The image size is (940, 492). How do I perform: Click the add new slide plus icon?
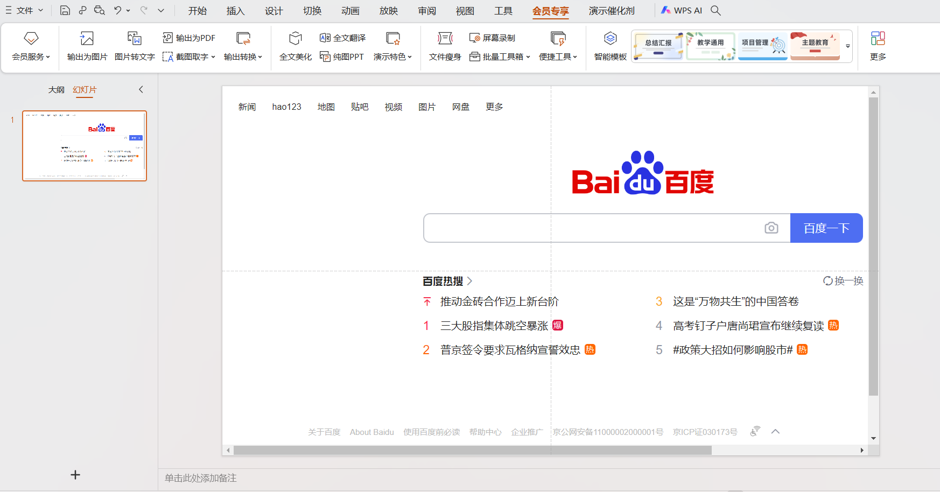coord(75,475)
